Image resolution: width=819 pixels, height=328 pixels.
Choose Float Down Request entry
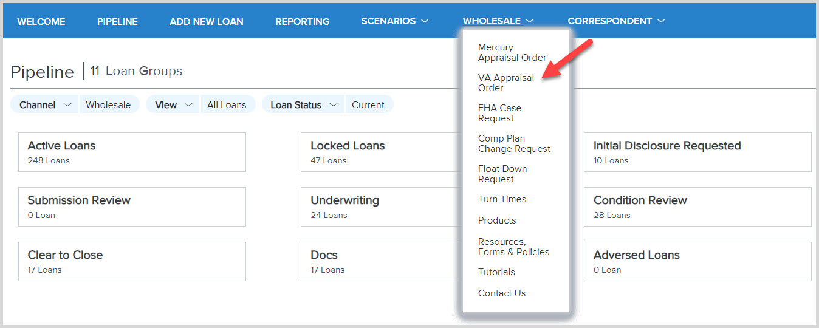pyautogui.click(x=502, y=174)
